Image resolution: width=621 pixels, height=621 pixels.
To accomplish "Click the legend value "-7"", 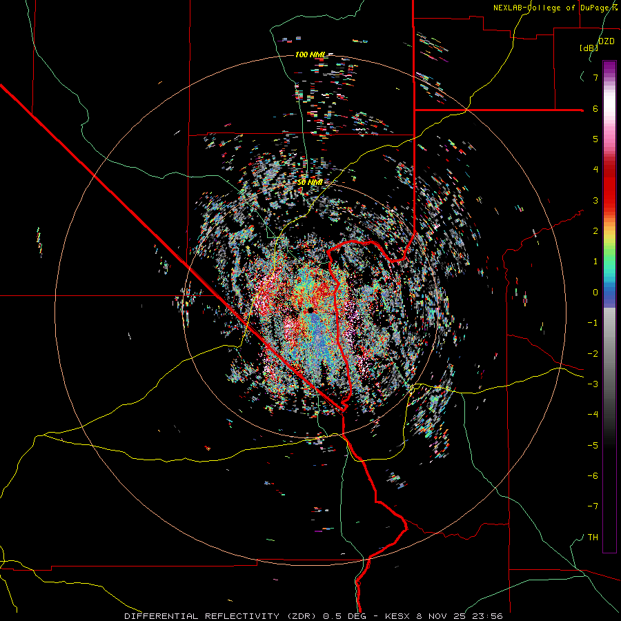I will click(593, 506).
